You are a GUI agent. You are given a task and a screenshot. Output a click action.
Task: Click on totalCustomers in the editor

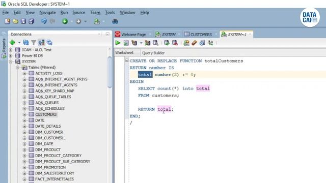(x=224, y=61)
